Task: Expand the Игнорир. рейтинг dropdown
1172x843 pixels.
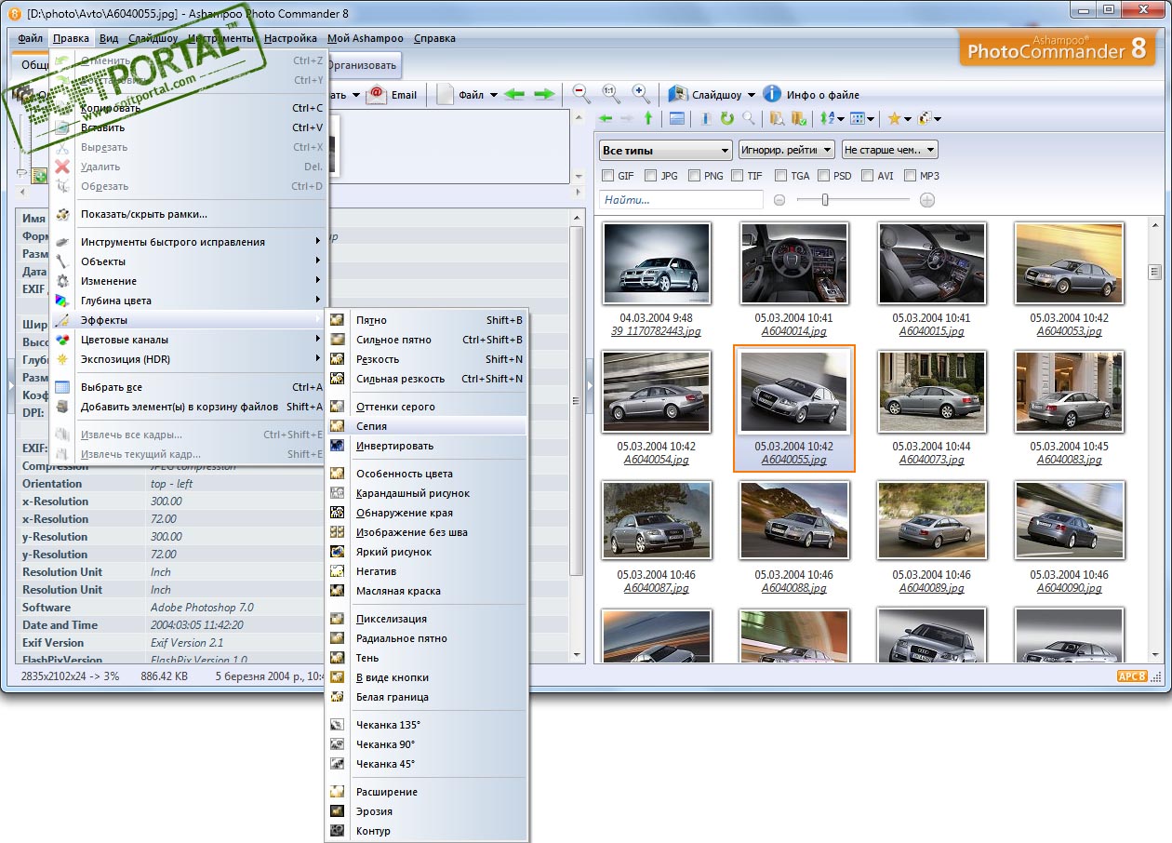Action: pos(786,150)
